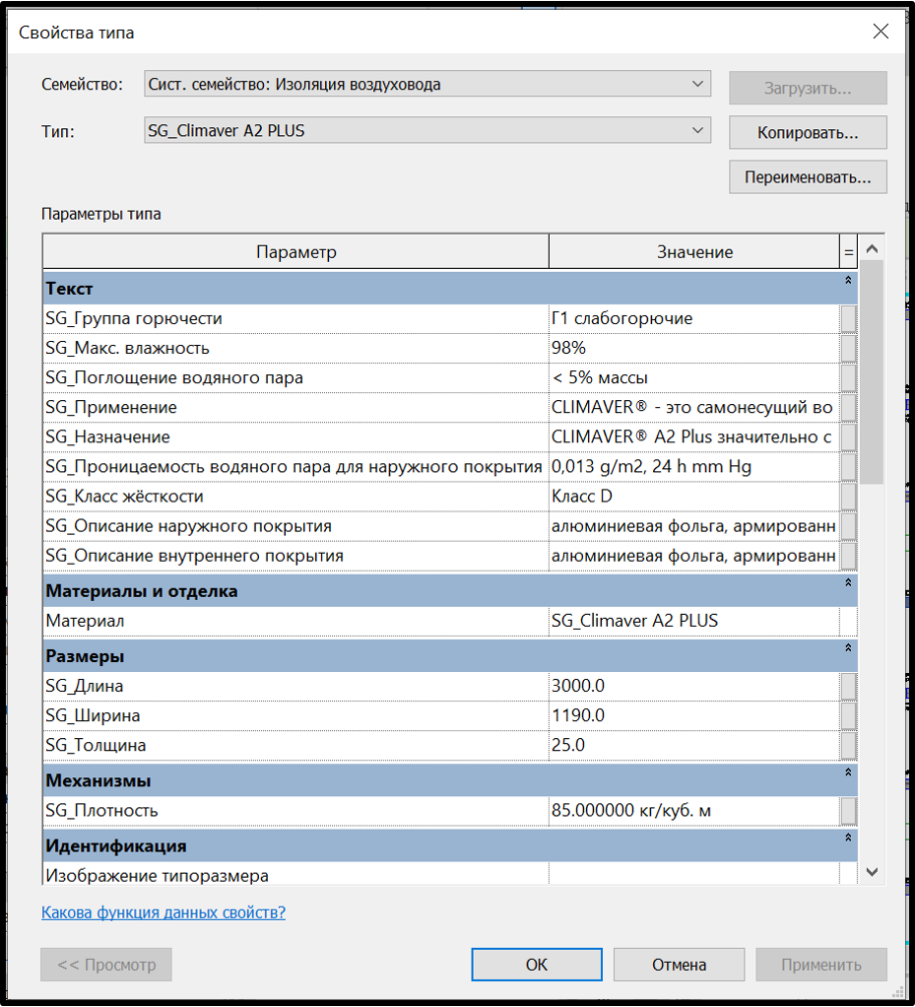Click the association button for SG_Класс жёсткости
915x1007 pixels.
coord(848,497)
